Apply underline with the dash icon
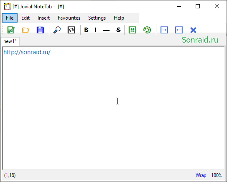The height and width of the screenshot is (182, 227). coord(106,30)
